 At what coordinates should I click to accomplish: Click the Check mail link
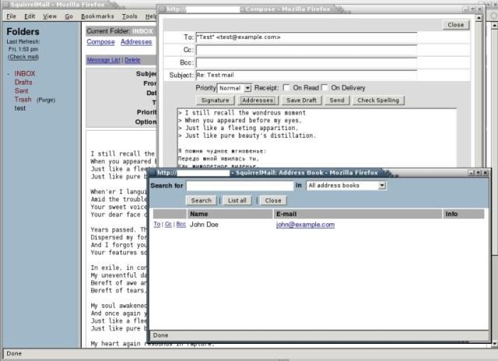tap(23, 57)
